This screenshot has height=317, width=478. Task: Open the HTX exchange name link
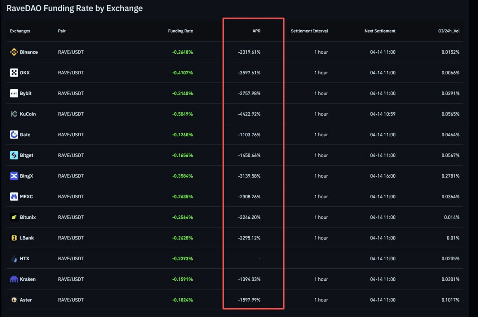(x=24, y=259)
